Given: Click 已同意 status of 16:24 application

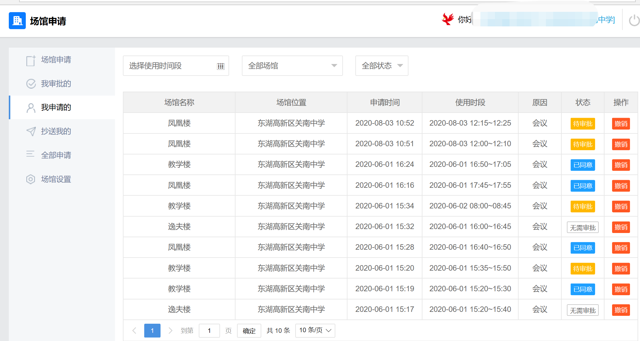Looking at the screenshot, I should (x=583, y=165).
